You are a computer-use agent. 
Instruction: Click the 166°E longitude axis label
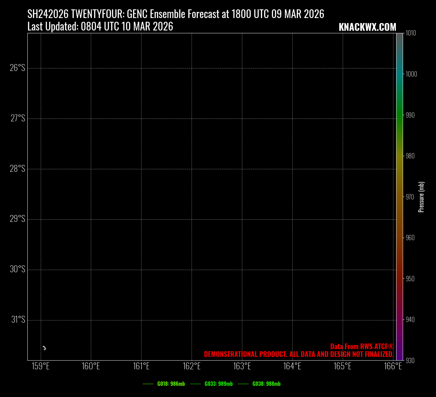point(393,366)
